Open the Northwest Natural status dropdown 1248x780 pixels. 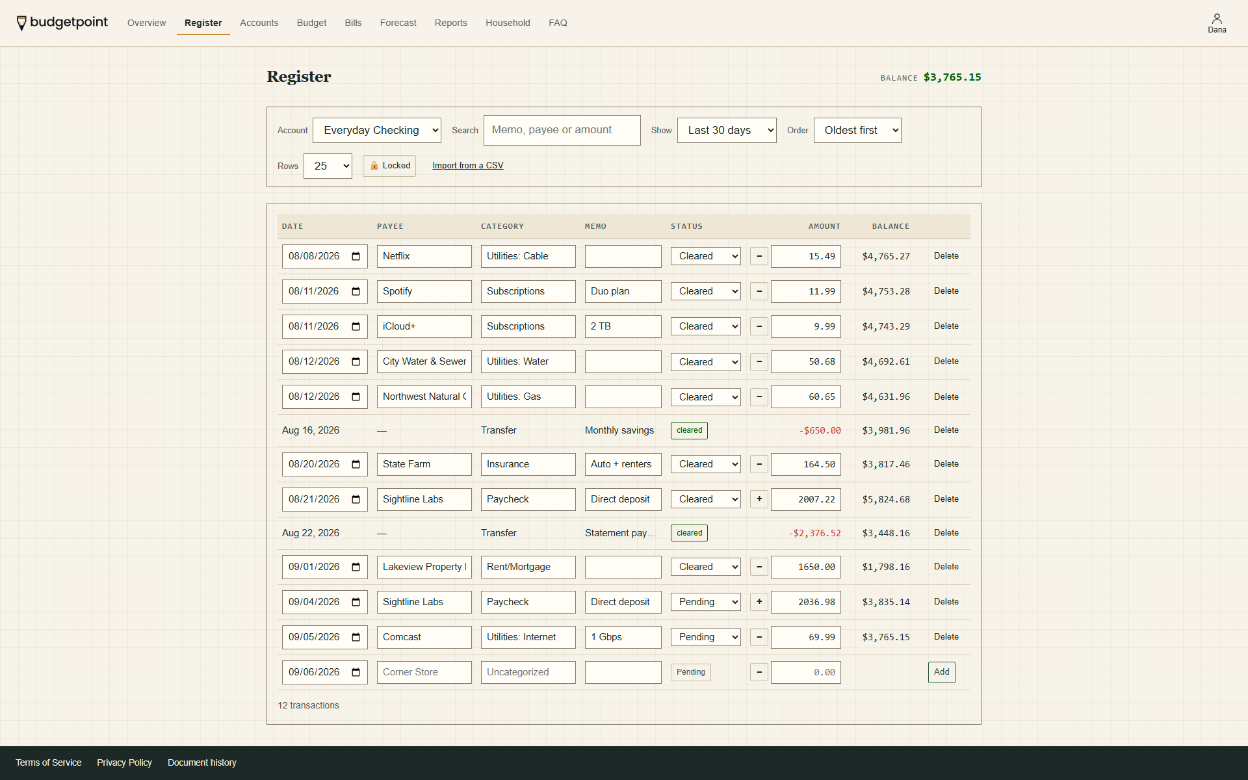pyautogui.click(x=706, y=396)
